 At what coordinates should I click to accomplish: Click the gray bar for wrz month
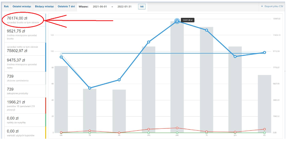[x=148, y=89]
